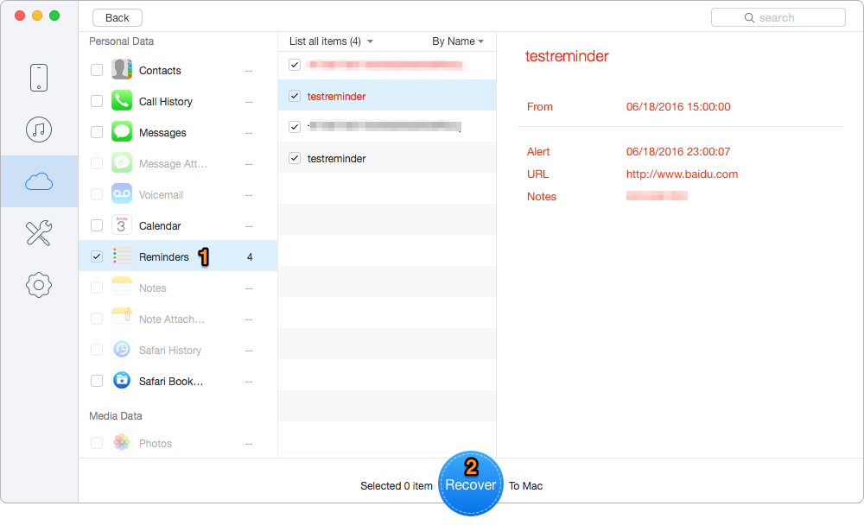
Task: Click the Reminders count 4
Action: pyautogui.click(x=250, y=256)
